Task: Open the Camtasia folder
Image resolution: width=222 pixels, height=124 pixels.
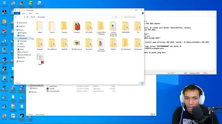Action: coord(77,28)
